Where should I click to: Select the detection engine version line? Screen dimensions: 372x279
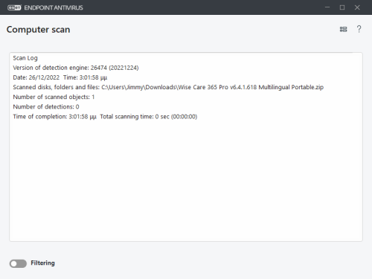76,68
